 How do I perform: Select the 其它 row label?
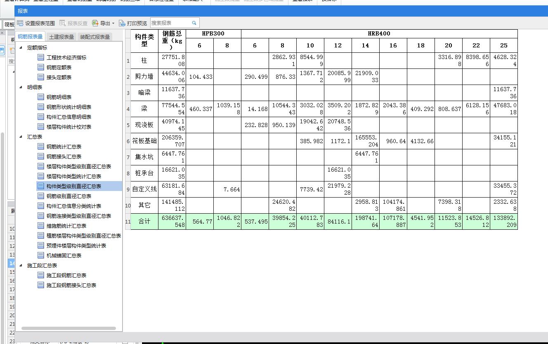(x=144, y=205)
